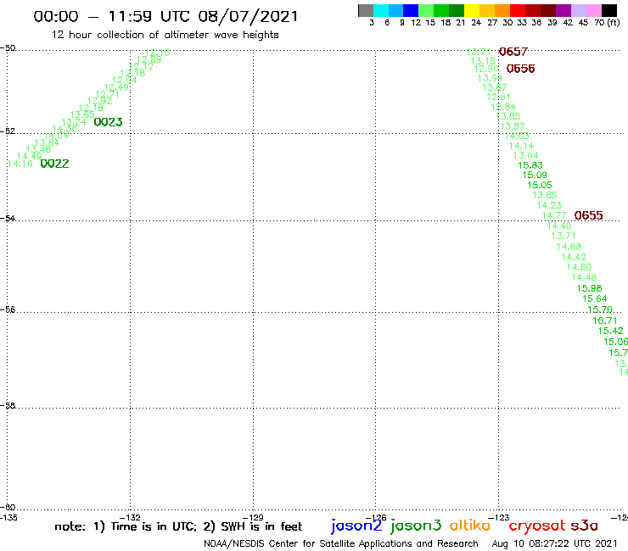
Task: Click the 12.49 wave height value
Action: [x=116, y=87]
